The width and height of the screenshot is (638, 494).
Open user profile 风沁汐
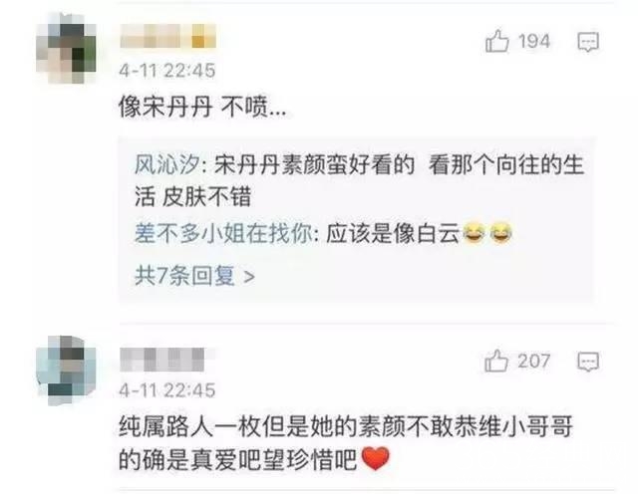167,165
